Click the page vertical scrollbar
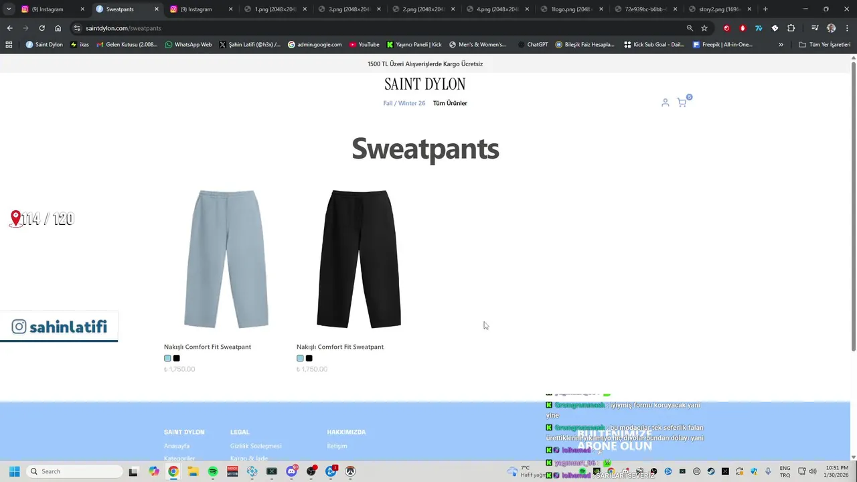The image size is (857, 482). (x=853, y=206)
